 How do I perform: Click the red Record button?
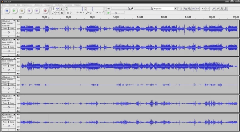click(x=45, y=11)
